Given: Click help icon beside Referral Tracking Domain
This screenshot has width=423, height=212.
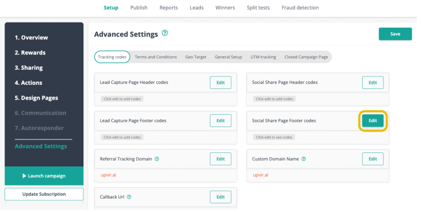Looking at the screenshot, I should [x=157, y=159].
